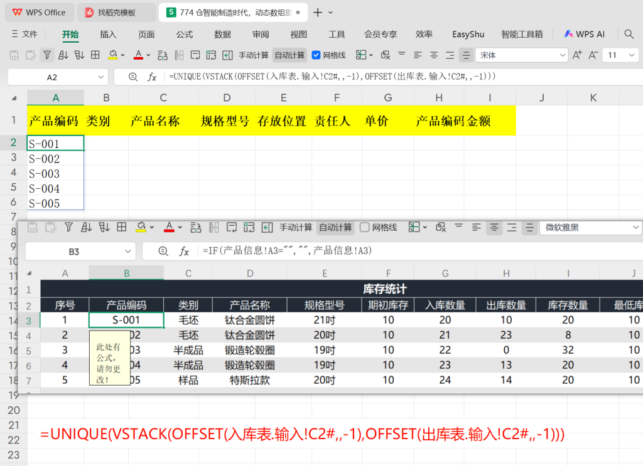Open fill color dropdown arrow in upper toolbar
Viewport: 643px width, 466px height.
pyautogui.click(x=122, y=55)
